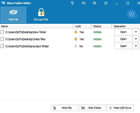Screen dimensions: 140x113
Task: Sort list by the Status column header
Action: click(101, 26)
